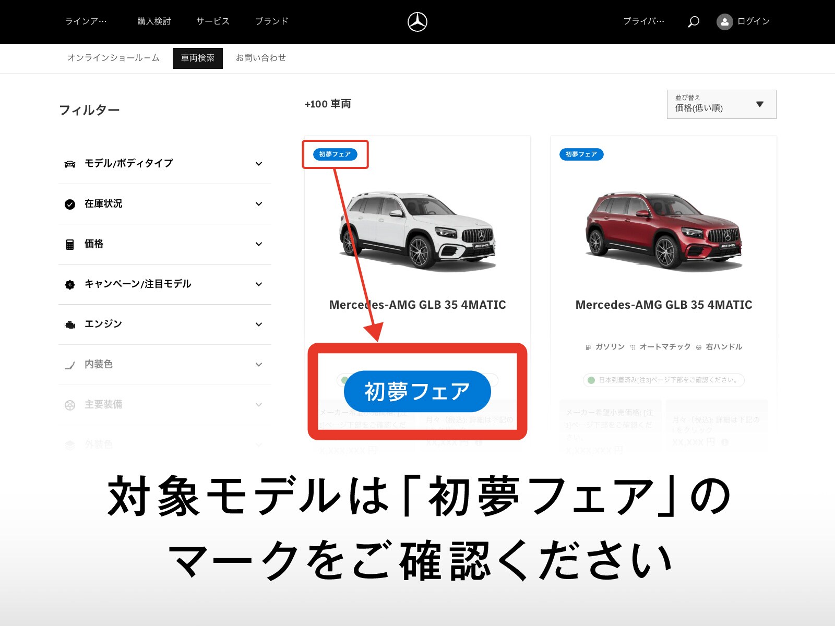Click the engine icon beside エンジン
This screenshot has height=626, width=835.
(x=69, y=324)
